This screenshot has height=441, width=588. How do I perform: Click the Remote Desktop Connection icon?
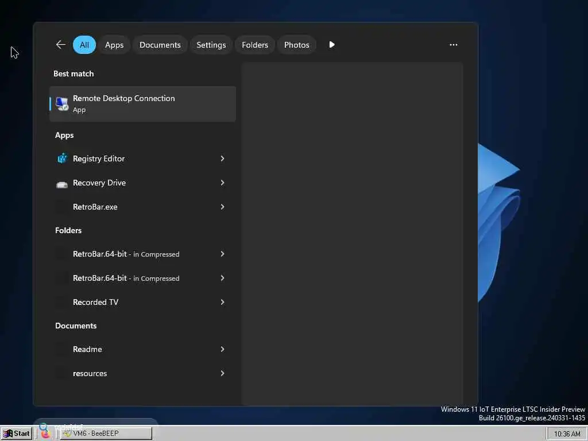pyautogui.click(x=62, y=104)
